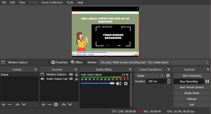
Task: Open the View menu
Action: [22, 2]
